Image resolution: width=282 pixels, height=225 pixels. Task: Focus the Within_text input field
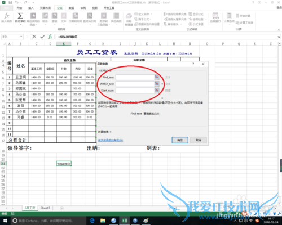coord(135,84)
